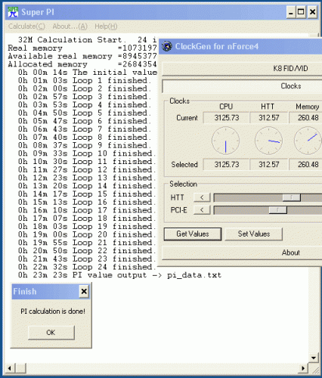Click the Selected Memory value 260.48
The width and height of the screenshot is (322, 378).
(x=305, y=165)
